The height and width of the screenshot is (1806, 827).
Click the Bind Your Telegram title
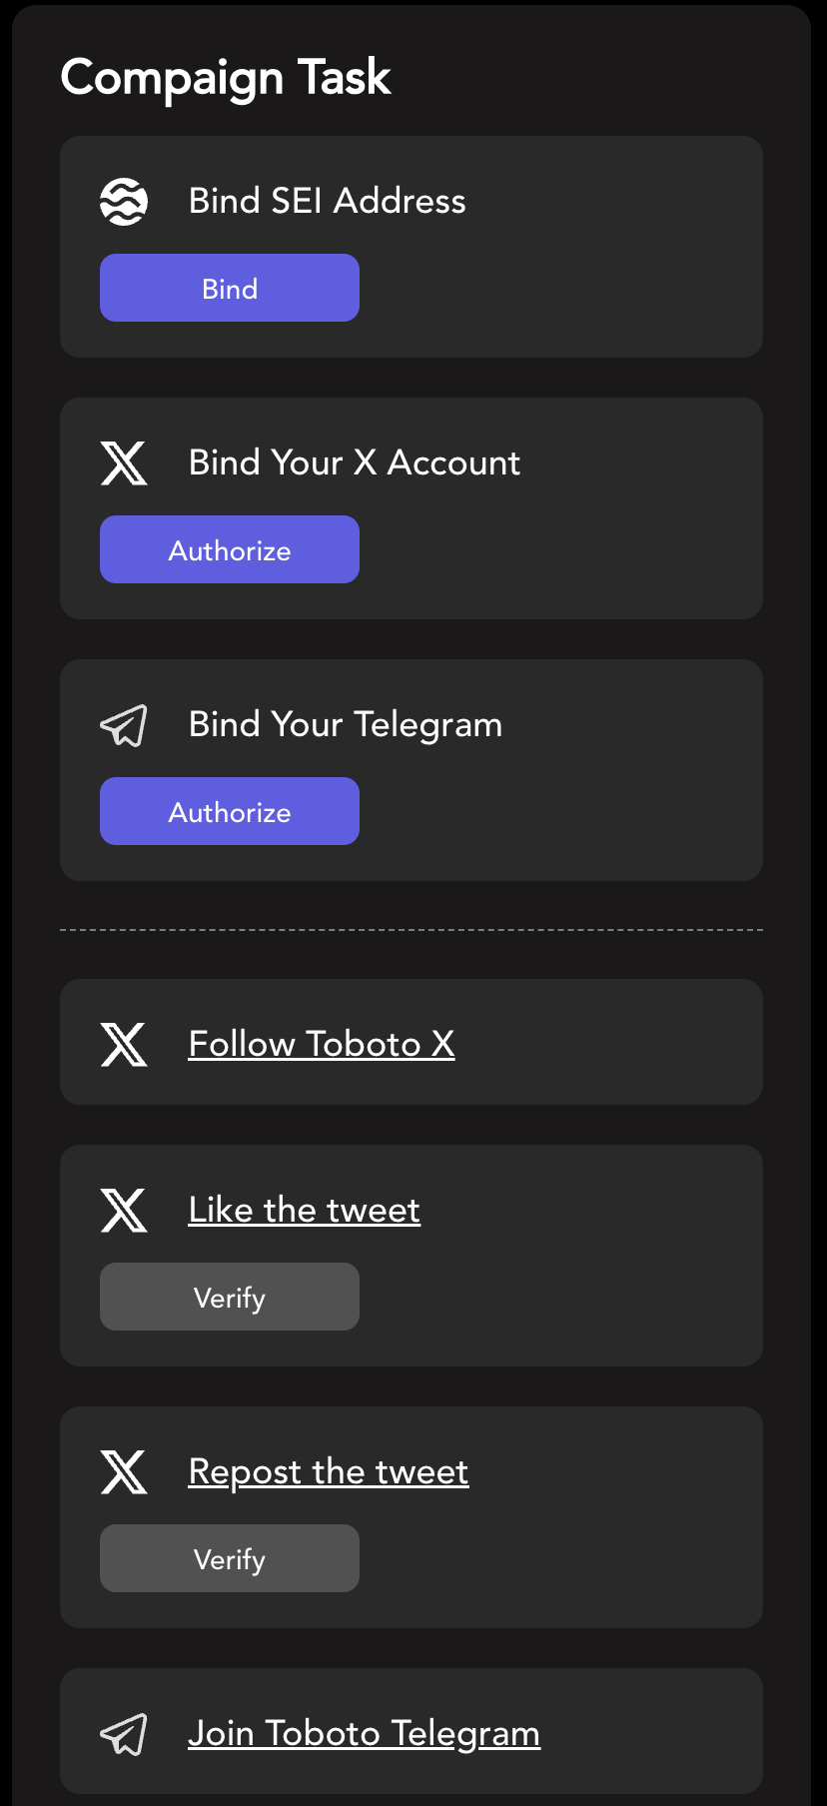tap(346, 725)
